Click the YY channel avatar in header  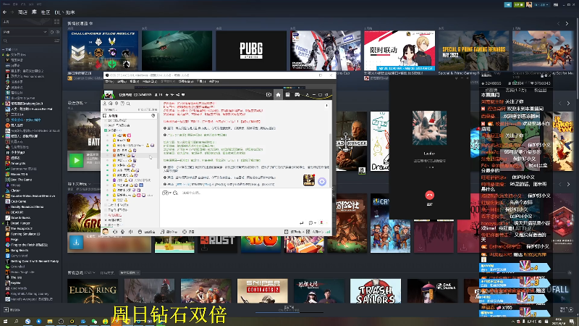tap(109, 95)
